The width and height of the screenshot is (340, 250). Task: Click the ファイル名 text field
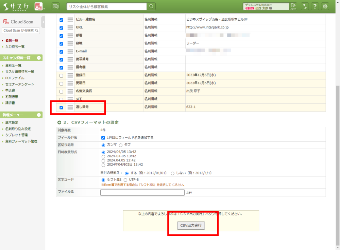tap(142, 193)
